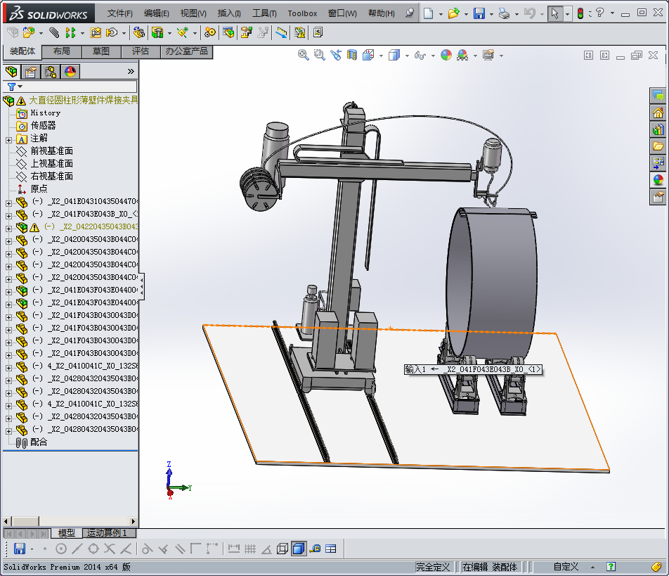Viewport: 669px width, 576px height.
Task: Click the Apply Scene icon
Action: click(462, 55)
